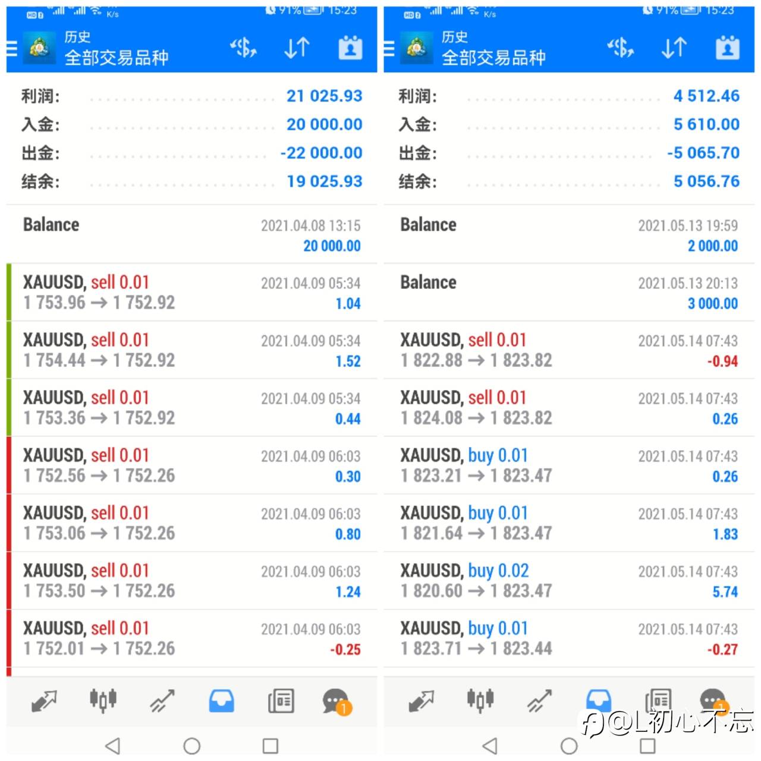Tap the loss amount -0.25 in left screenshot
Screen dimensions: 761x761
(x=345, y=649)
